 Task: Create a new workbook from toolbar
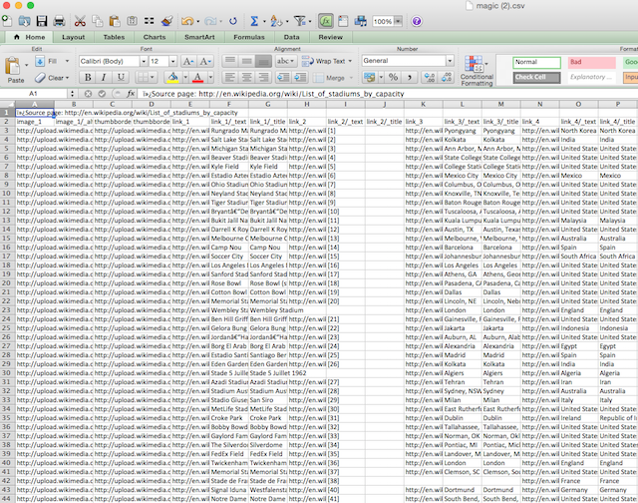[7, 21]
